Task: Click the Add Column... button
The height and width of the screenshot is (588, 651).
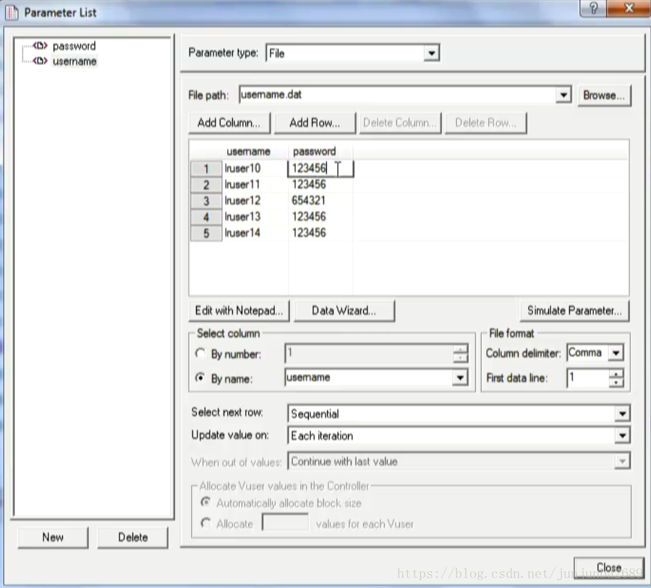Action: point(229,123)
